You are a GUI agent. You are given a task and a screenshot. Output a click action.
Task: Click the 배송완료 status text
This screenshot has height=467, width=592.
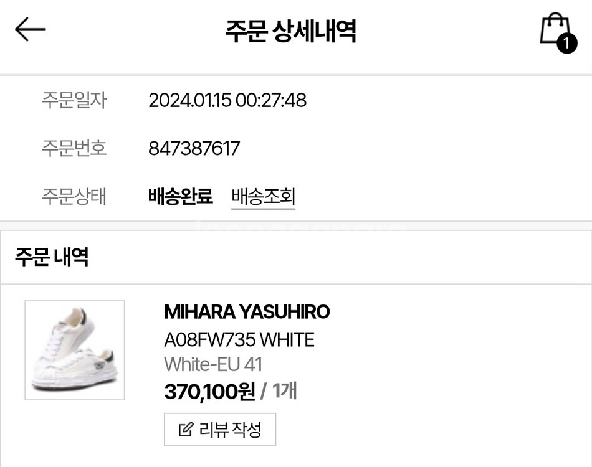click(181, 197)
